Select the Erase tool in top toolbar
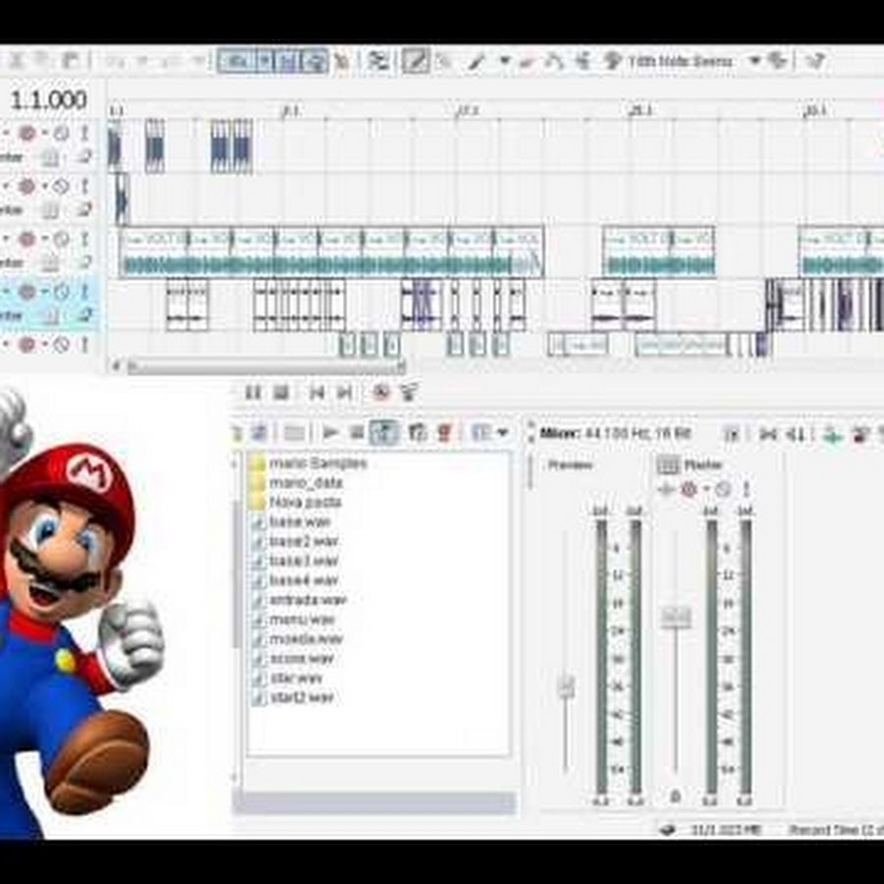 pyautogui.click(x=527, y=61)
